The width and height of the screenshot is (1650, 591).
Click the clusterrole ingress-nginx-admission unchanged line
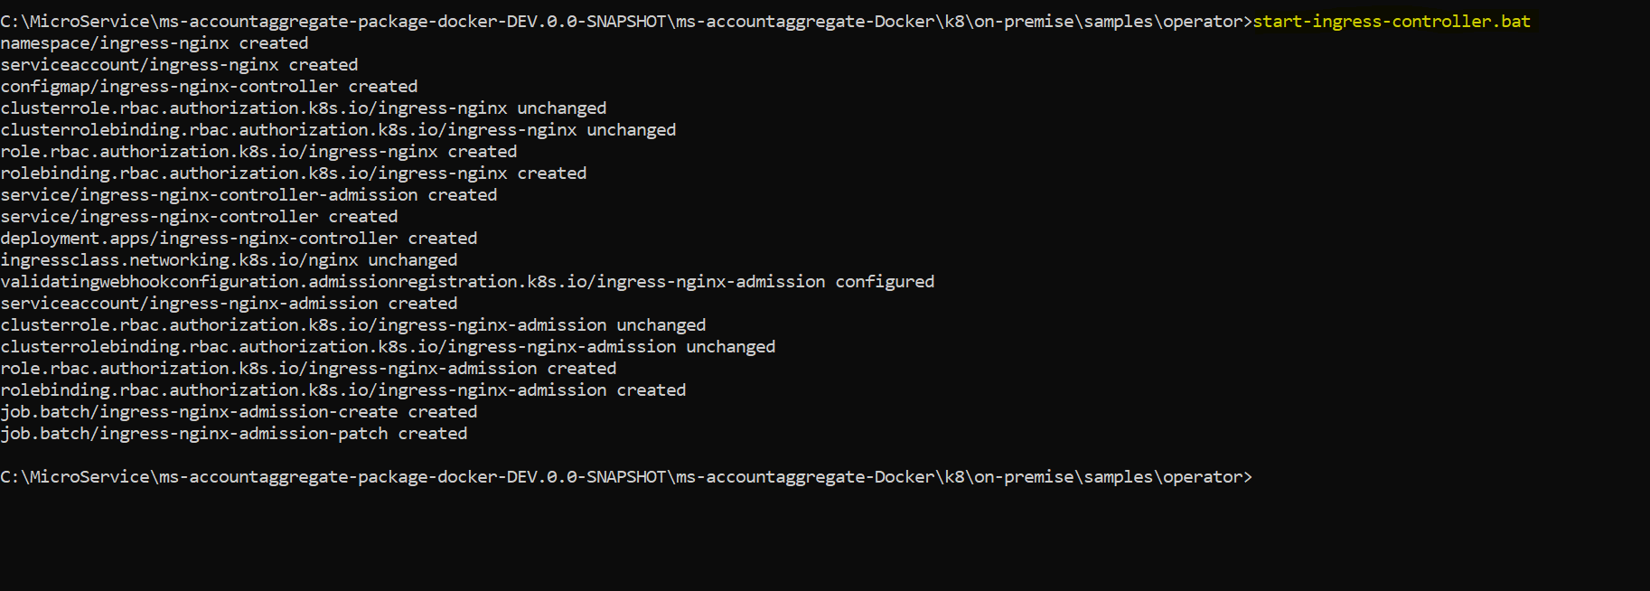click(x=352, y=325)
